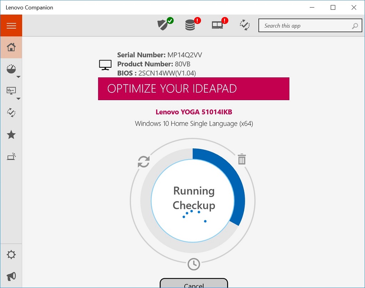Click the Optimize Your Ideapad banner

[x=194, y=89]
